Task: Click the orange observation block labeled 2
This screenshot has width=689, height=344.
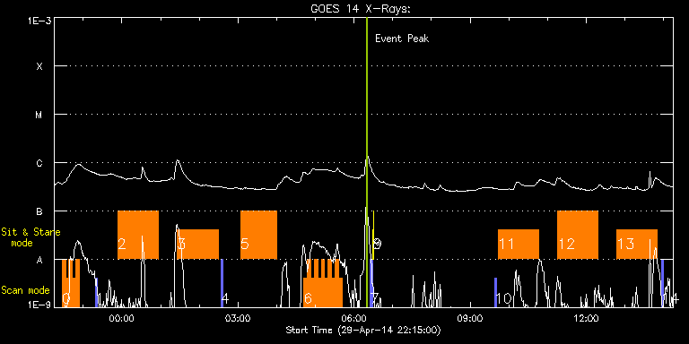Action: click(138, 235)
